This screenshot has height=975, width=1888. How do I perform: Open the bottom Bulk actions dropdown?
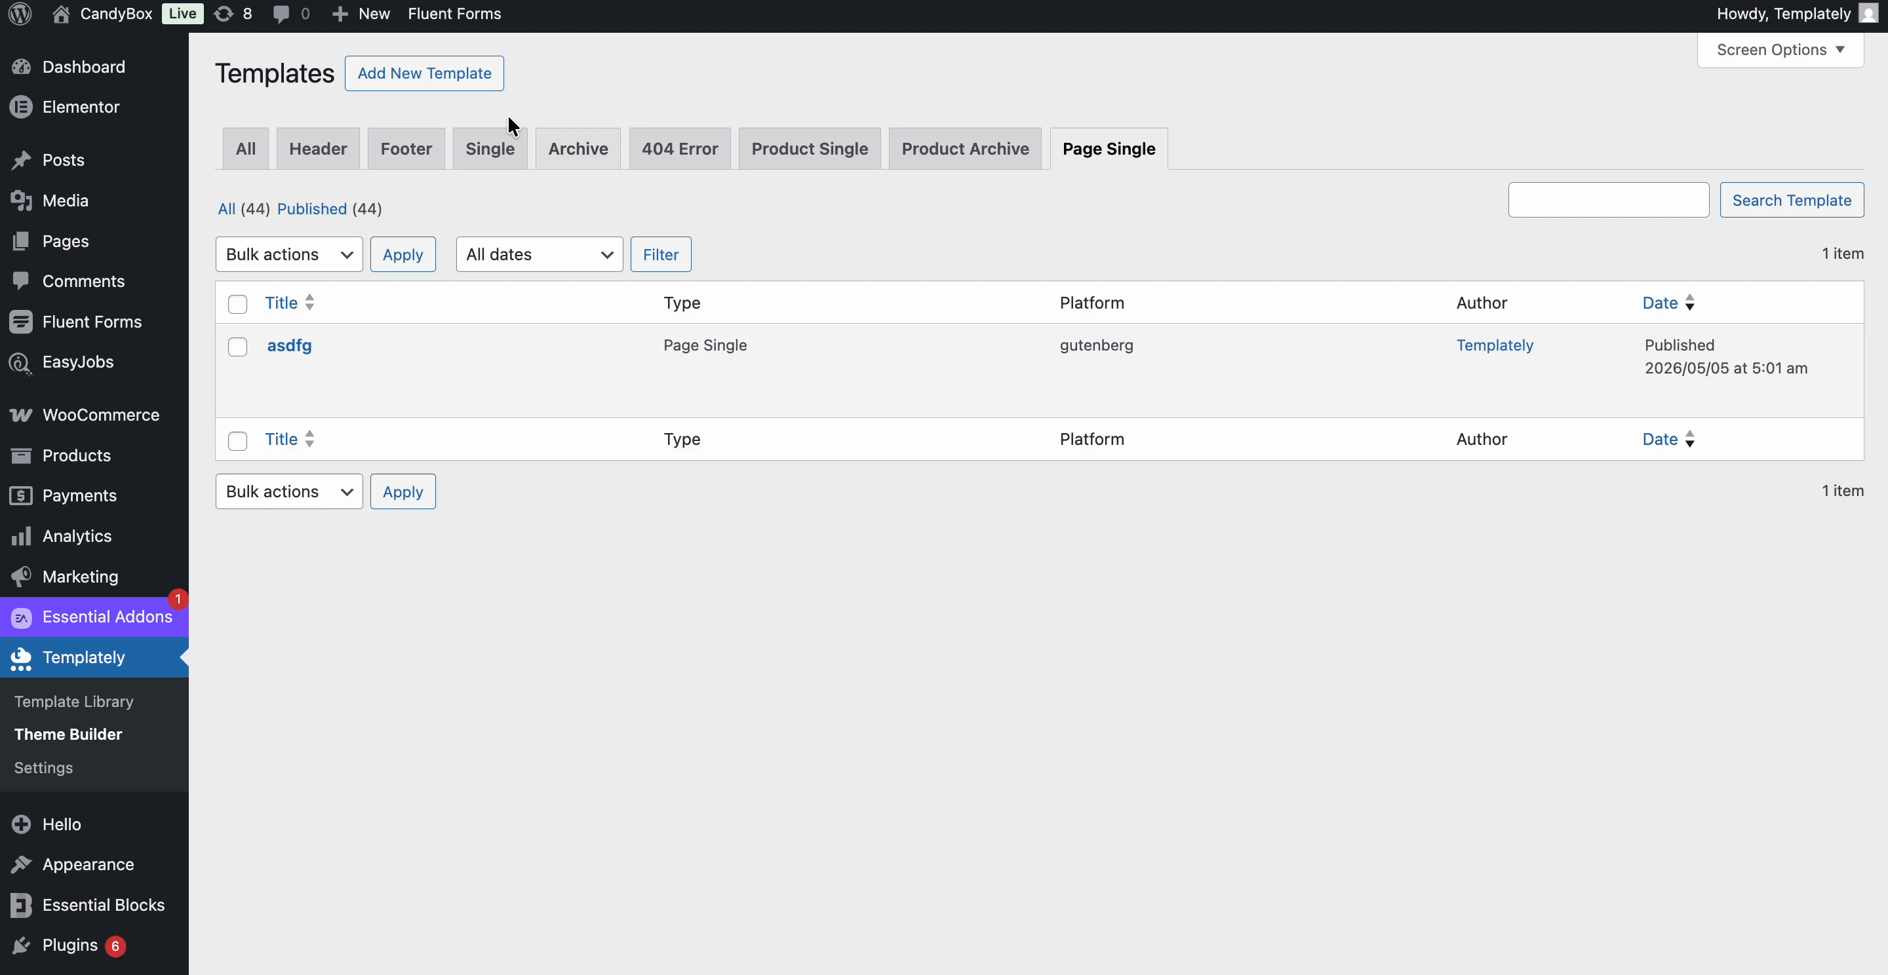288,491
